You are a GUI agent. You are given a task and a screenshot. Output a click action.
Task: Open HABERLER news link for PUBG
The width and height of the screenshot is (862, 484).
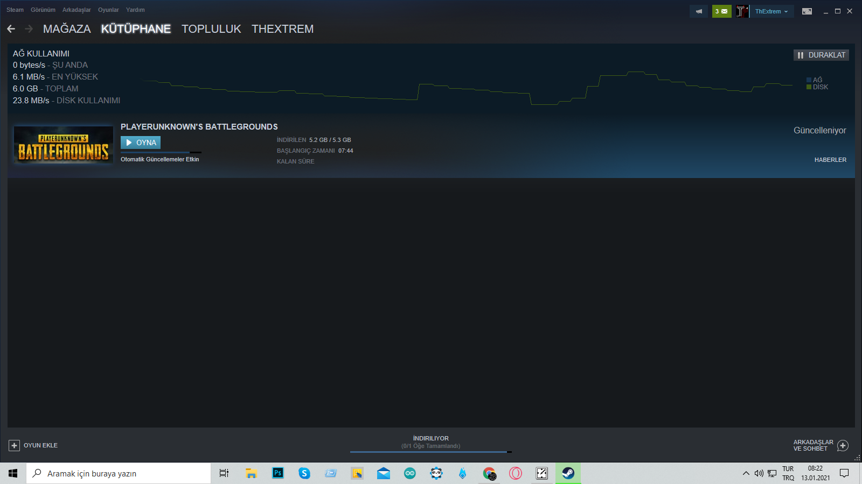pyautogui.click(x=830, y=160)
